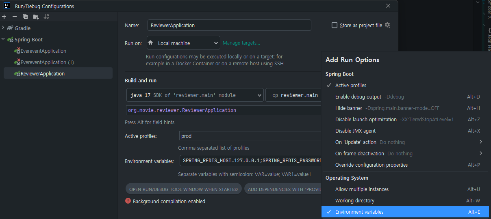Click the Add New Configuration plus icon
491x219 pixels.
pos(4,17)
